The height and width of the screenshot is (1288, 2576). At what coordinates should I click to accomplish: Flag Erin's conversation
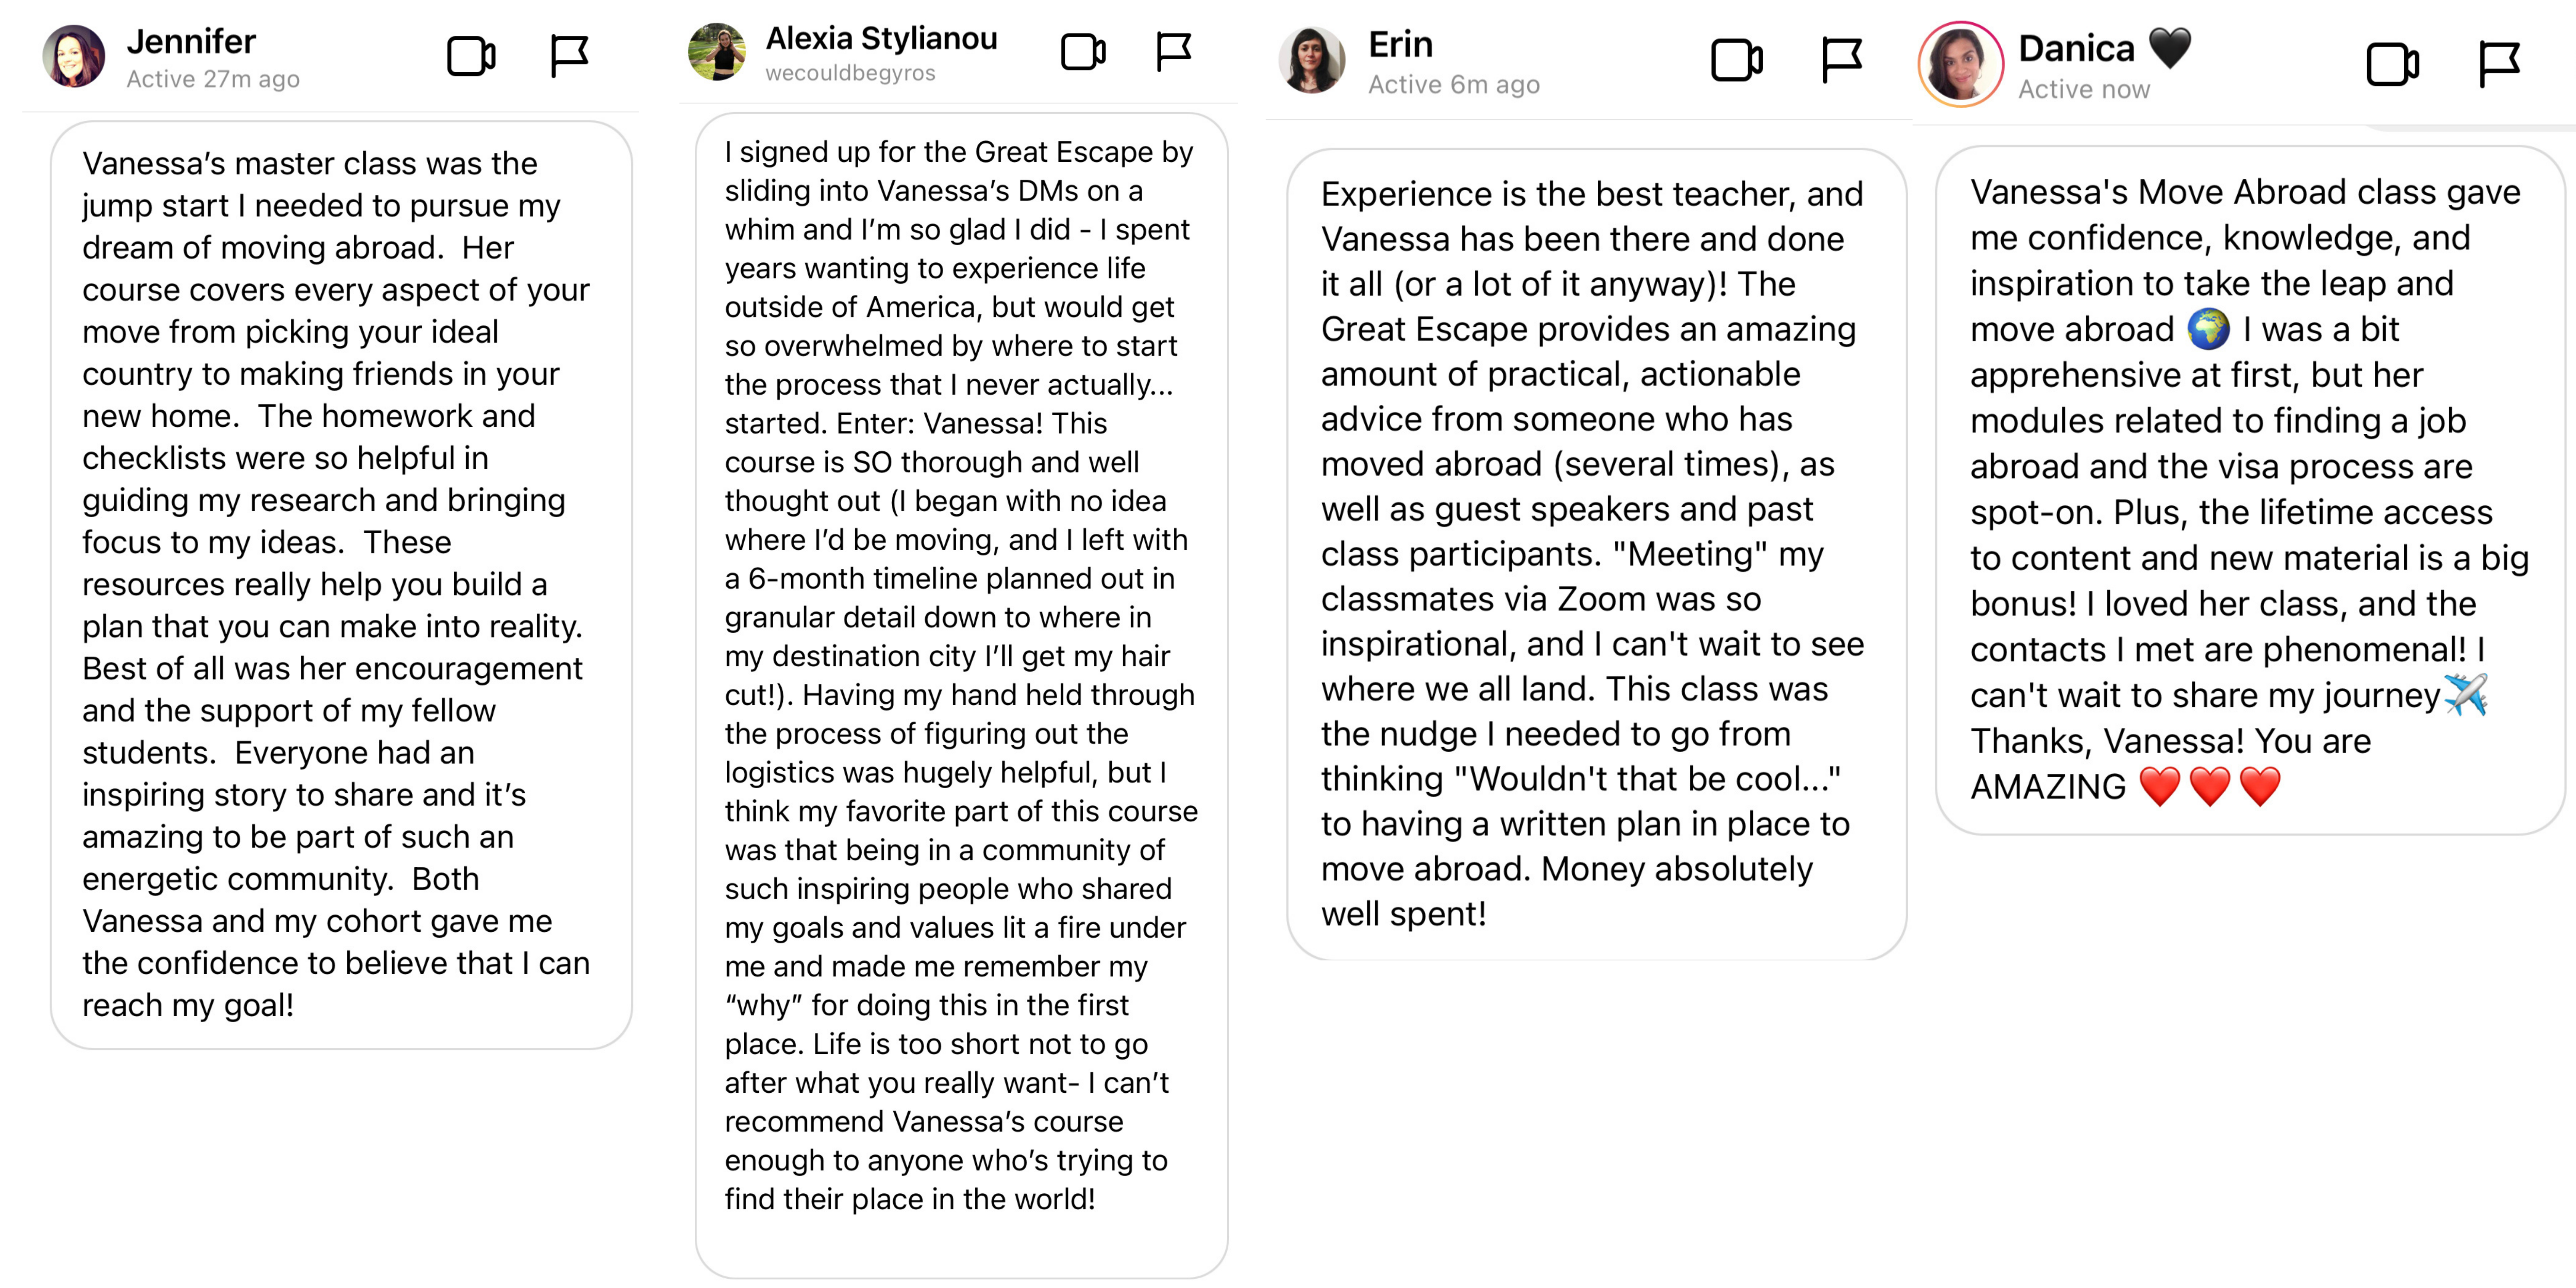(x=1841, y=60)
